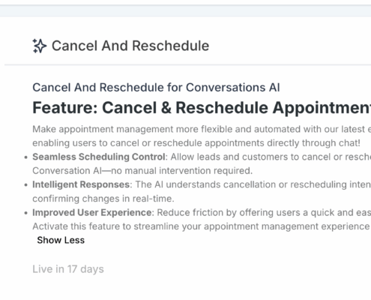
Task: Collapse the description with Show Less
Action: pos(61,240)
